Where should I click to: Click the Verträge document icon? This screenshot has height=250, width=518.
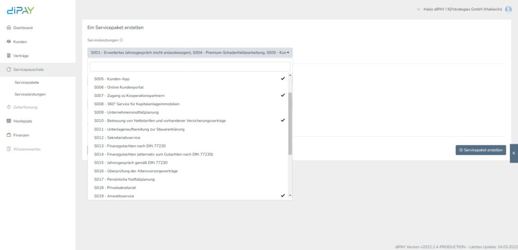(x=9, y=56)
